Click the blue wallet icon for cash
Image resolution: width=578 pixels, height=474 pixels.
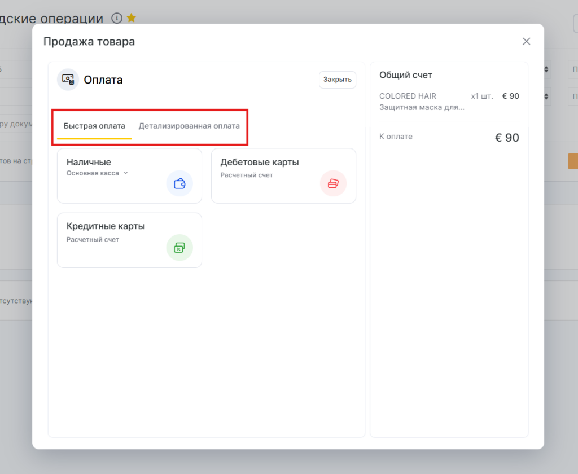click(179, 183)
